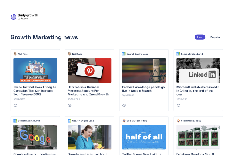
Task: Click the 10/14/2021 date on LinkedIn card
Action: click(x=182, y=99)
